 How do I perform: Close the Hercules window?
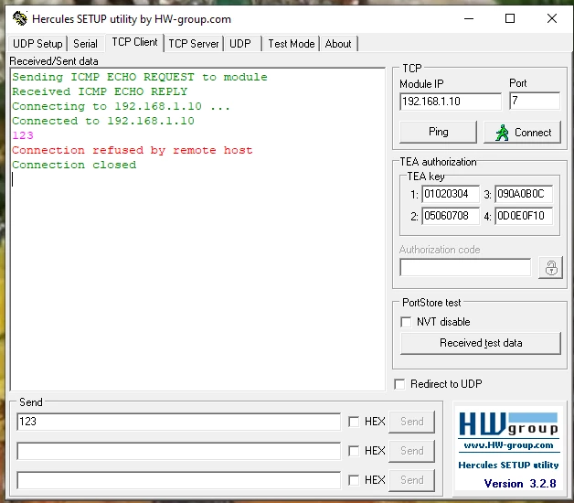[x=552, y=18]
